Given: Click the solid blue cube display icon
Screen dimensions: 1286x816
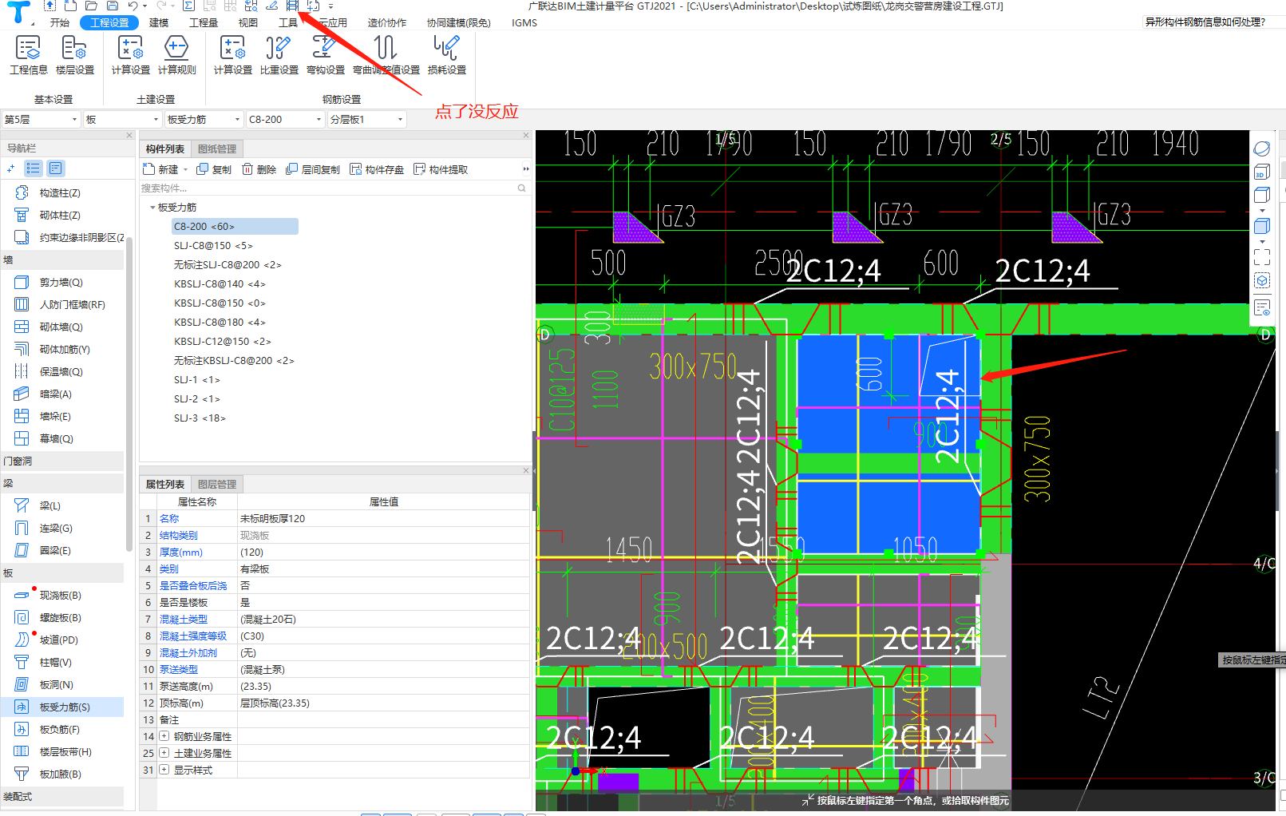Looking at the screenshot, I should point(1261,226).
